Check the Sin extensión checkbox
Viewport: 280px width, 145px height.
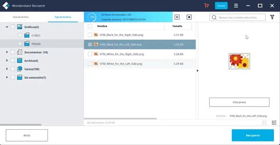(x=13, y=77)
